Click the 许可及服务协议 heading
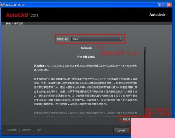Screen dimensions: 175x138 coord(86,57)
